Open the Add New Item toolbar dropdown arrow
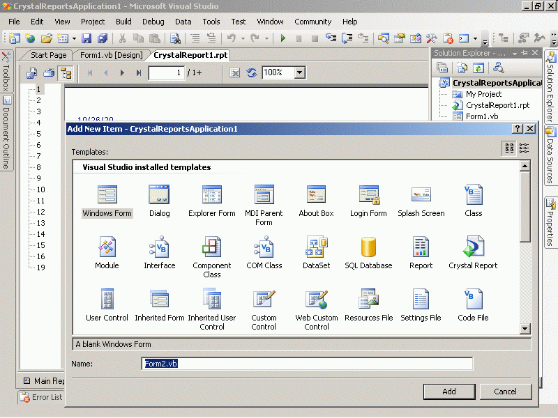Screen dimensions: 558x418 [x=74, y=38]
